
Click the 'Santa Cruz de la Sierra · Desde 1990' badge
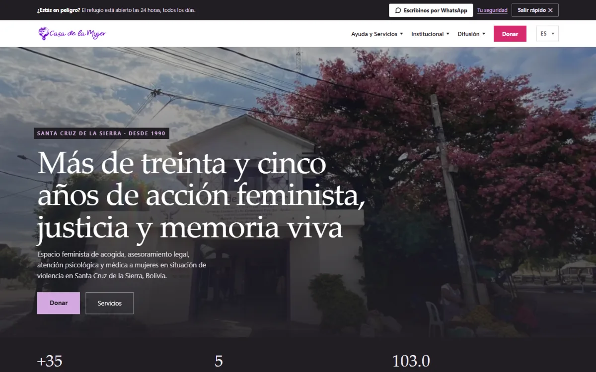(x=102, y=133)
